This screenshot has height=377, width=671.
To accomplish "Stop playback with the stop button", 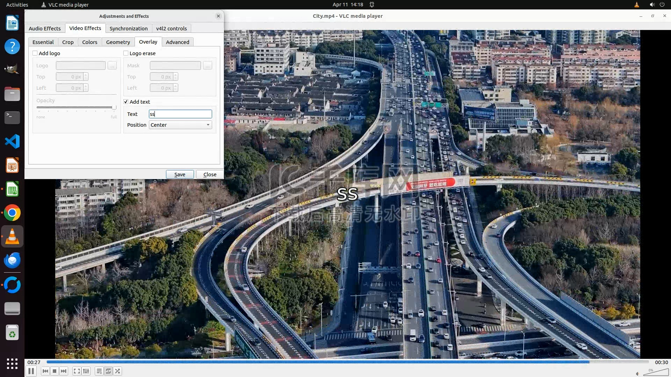I will tap(55, 371).
